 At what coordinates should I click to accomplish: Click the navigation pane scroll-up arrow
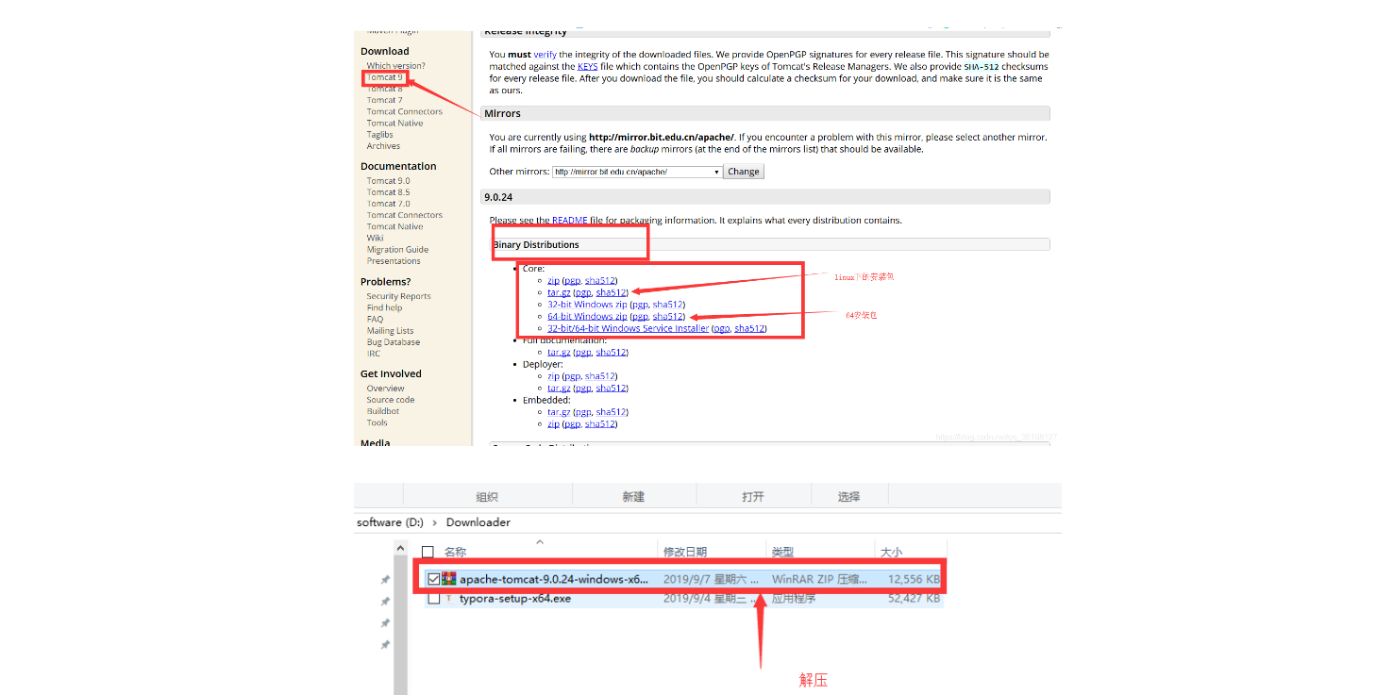point(401,549)
